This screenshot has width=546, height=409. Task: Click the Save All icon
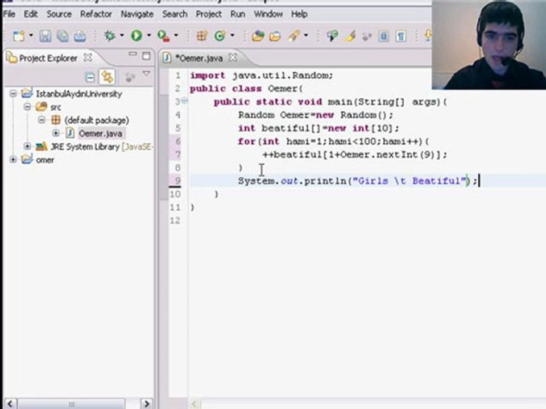point(63,36)
